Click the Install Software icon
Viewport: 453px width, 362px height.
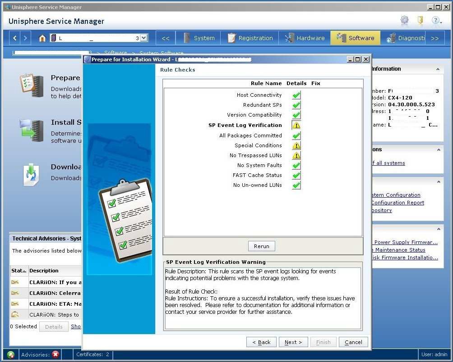pos(32,130)
